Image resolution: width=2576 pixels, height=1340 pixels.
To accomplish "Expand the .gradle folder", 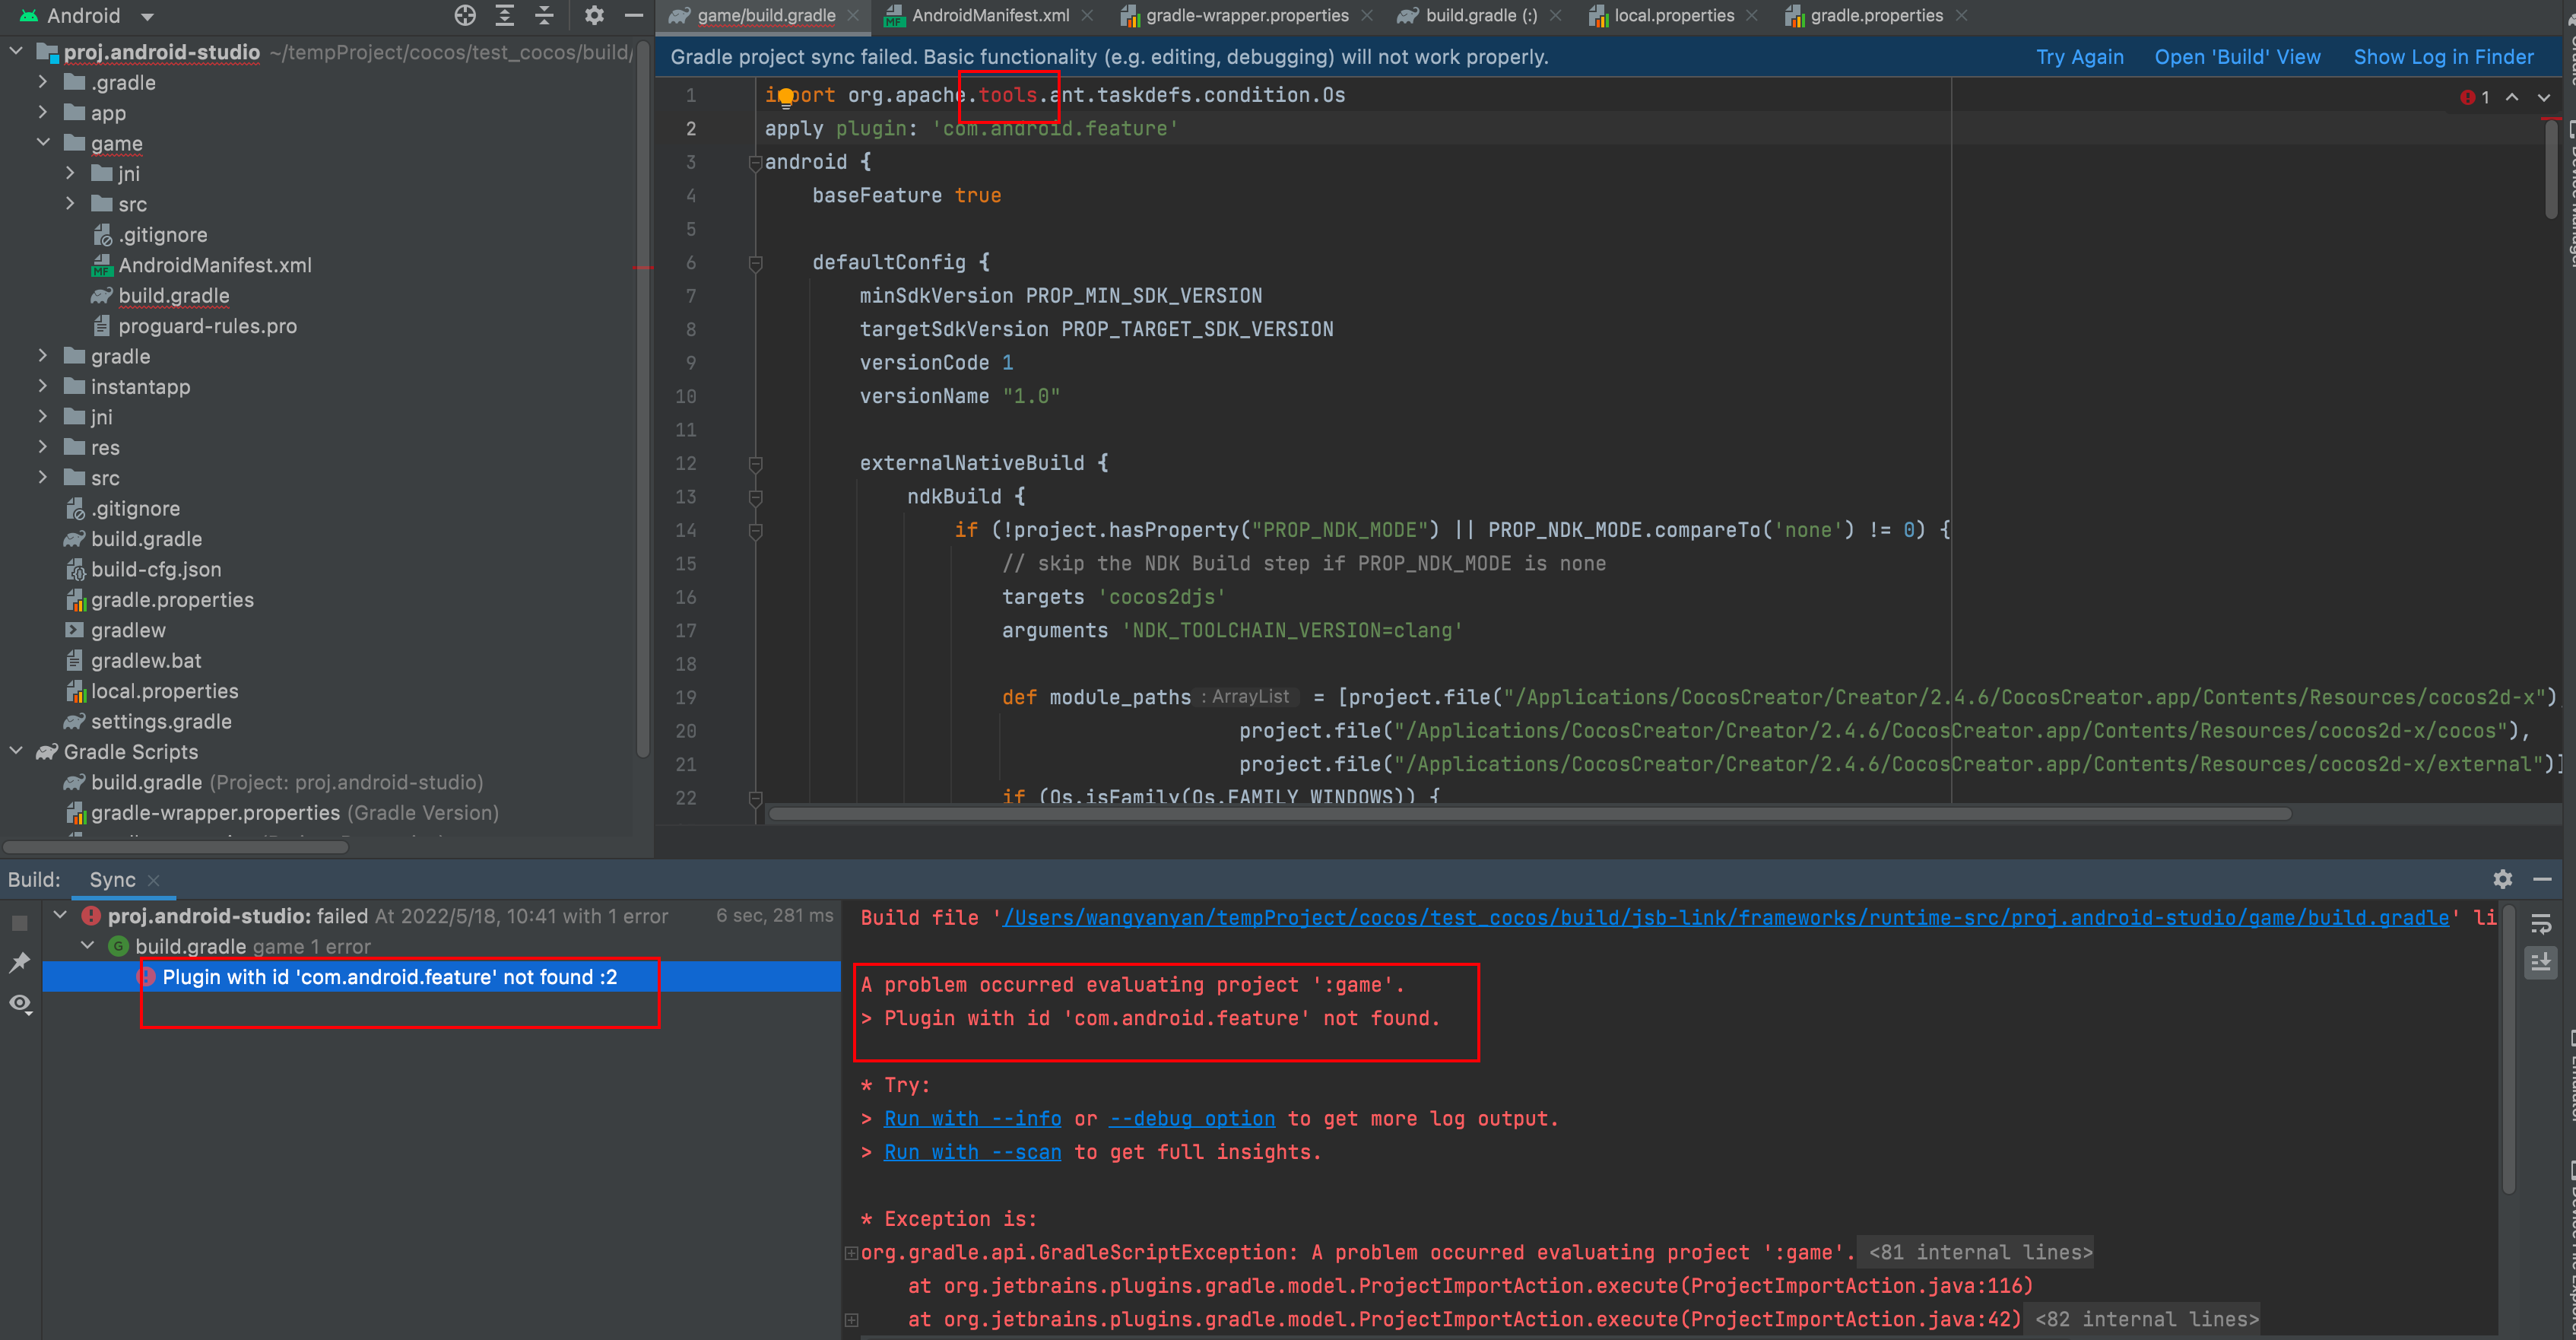I will click(43, 82).
